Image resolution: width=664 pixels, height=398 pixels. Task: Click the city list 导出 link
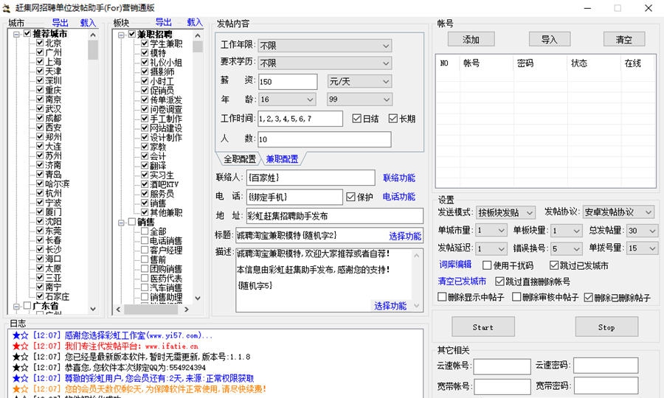click(x=60, y=22)
